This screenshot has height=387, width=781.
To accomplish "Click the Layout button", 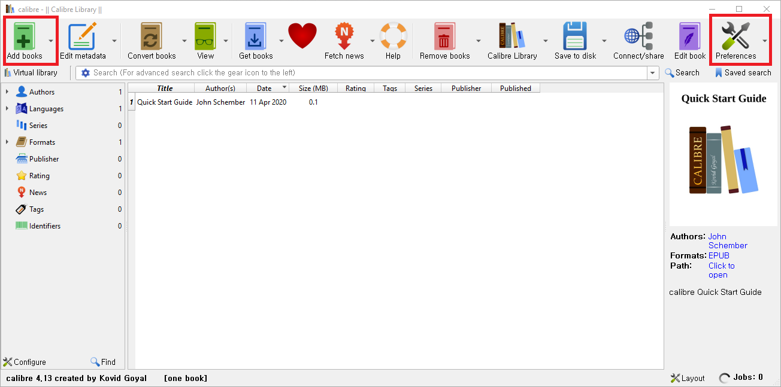I will [x=688, y=378].
